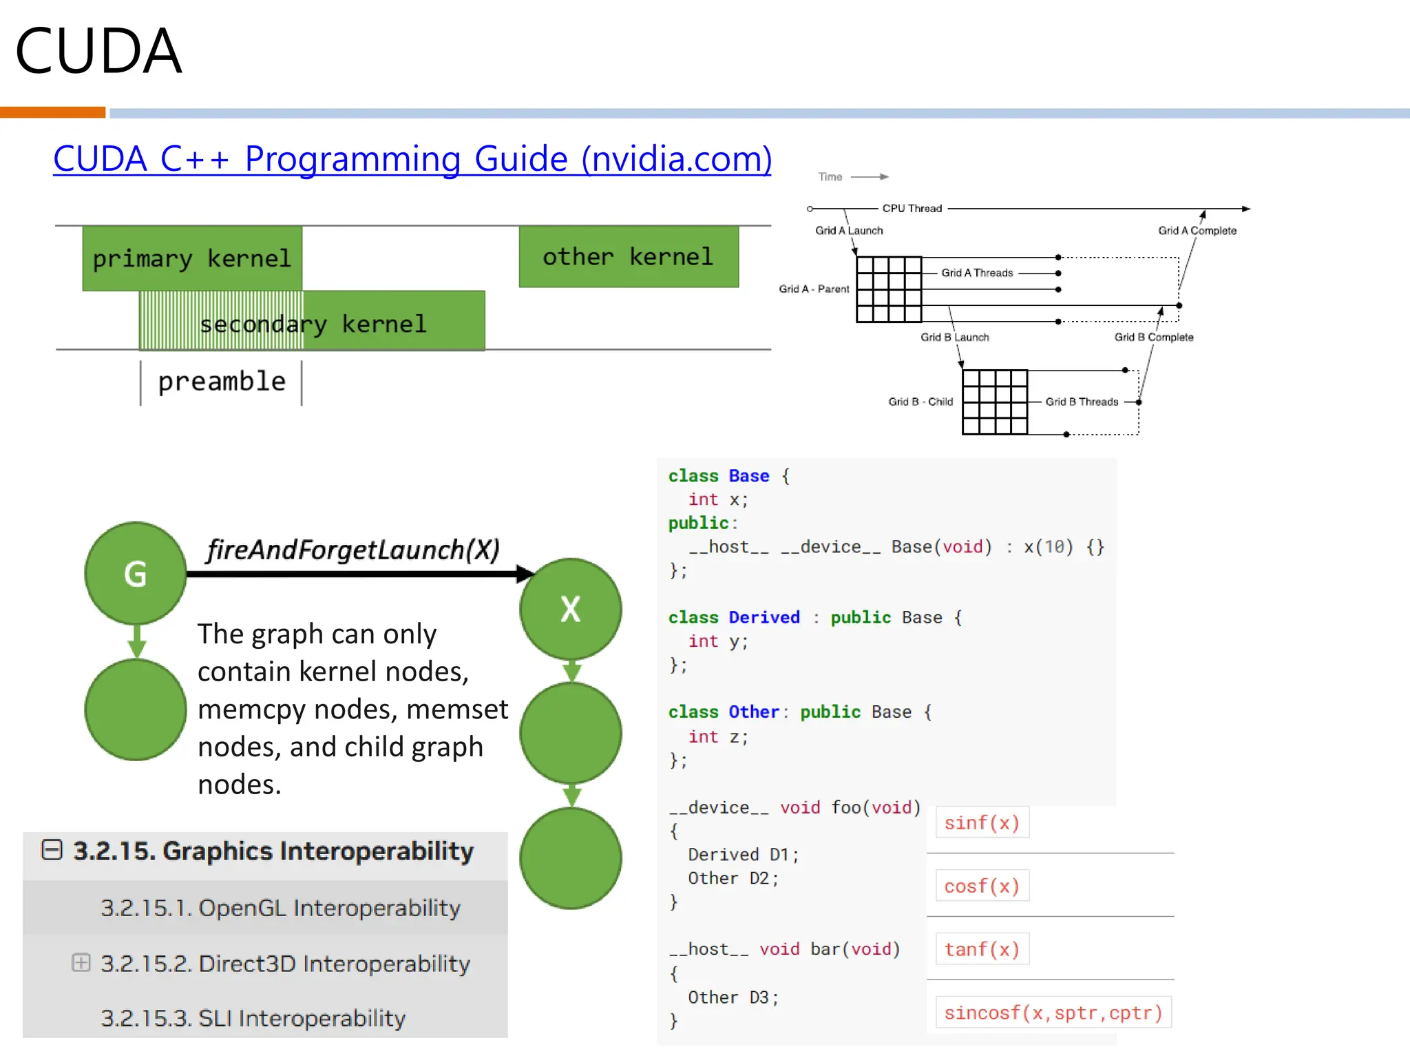Click the fireAndForgetLaunch(X) arrow label

(353, 550)
